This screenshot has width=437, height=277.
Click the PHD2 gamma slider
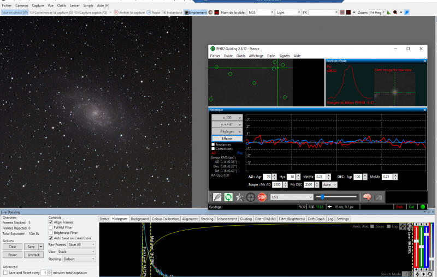click(336, 197)
